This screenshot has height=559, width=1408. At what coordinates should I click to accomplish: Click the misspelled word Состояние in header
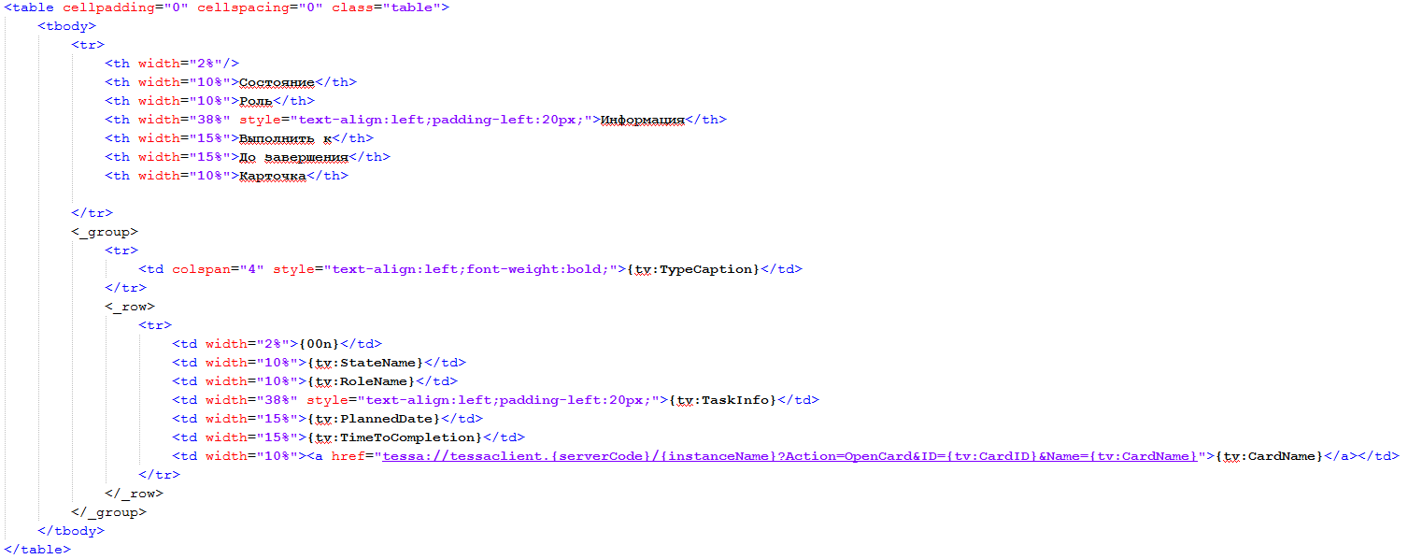[x=277, y=82]
